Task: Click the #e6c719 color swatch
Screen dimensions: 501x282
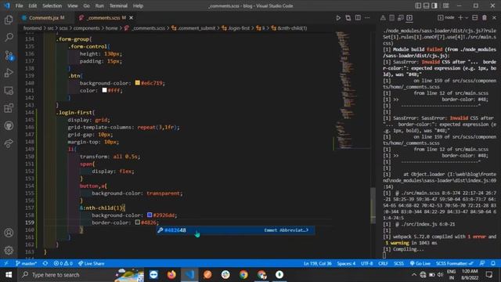Action: coord(138,83)
